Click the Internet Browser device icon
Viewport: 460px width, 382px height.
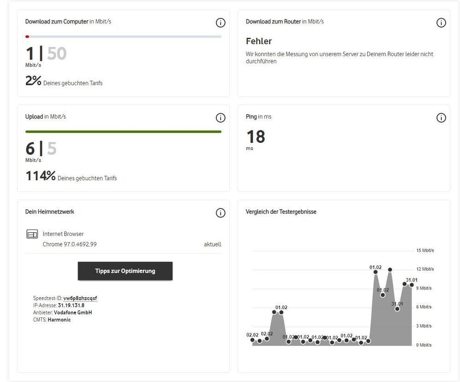[32, 234]
